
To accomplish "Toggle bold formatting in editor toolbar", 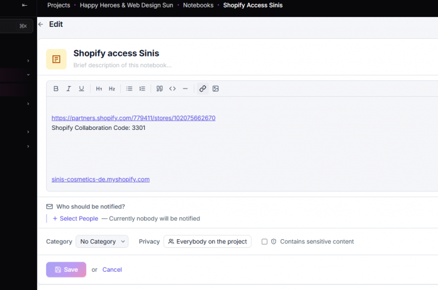I will pos(56,89).
